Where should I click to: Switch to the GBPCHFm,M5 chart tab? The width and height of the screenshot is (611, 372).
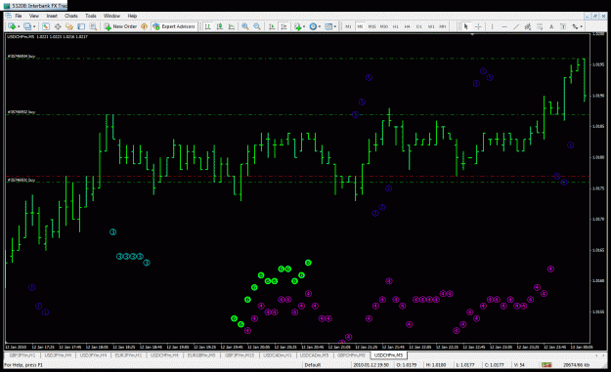(x=351, y=355)
